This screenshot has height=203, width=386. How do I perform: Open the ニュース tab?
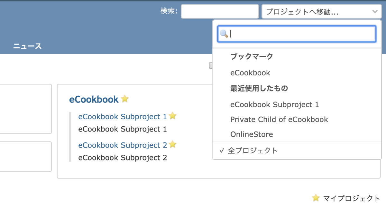tap(27, 46)
